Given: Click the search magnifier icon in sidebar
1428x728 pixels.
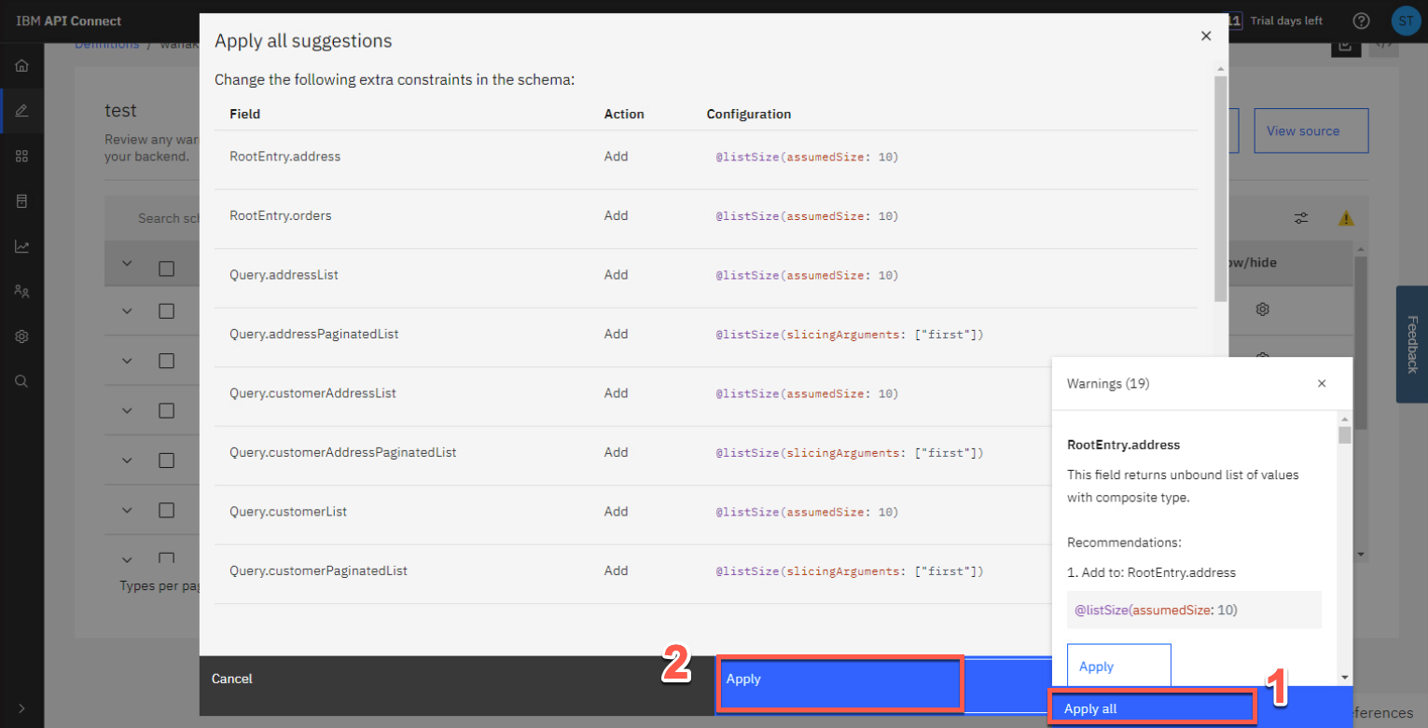Looking at the screenshot, I should 21,381.
